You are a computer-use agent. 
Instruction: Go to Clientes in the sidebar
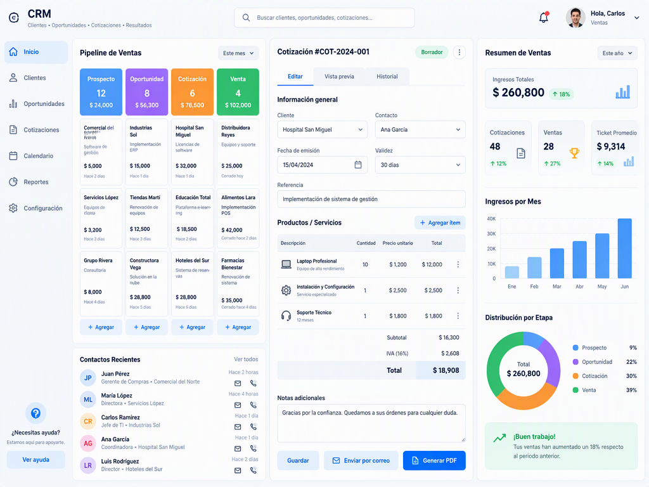[36, 78]
